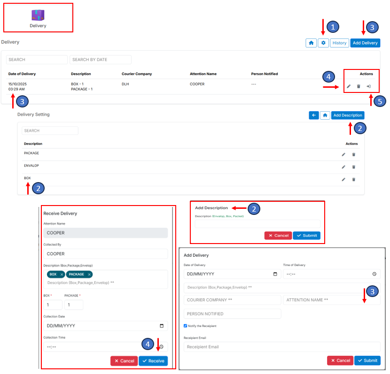
Task: Edit the ENVALOP description with the pencil icon
Action: (x=343, y=167)
